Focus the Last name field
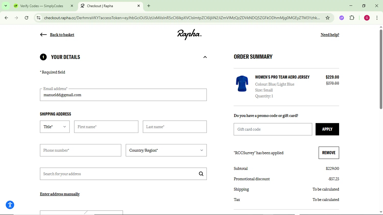The width and height of the screenshot is (383, 215). [x=175, y=127]
